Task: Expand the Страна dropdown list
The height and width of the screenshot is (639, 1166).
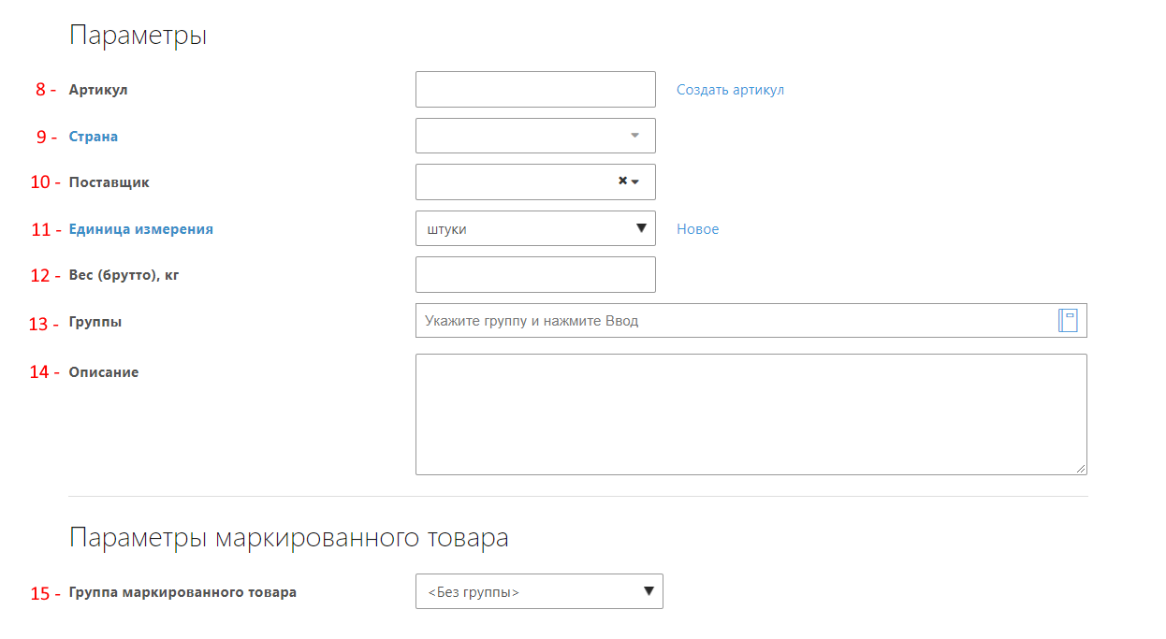Action: (634, 136)
